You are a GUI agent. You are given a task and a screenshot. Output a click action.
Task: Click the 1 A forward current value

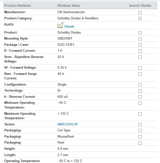tap(60, 51)
